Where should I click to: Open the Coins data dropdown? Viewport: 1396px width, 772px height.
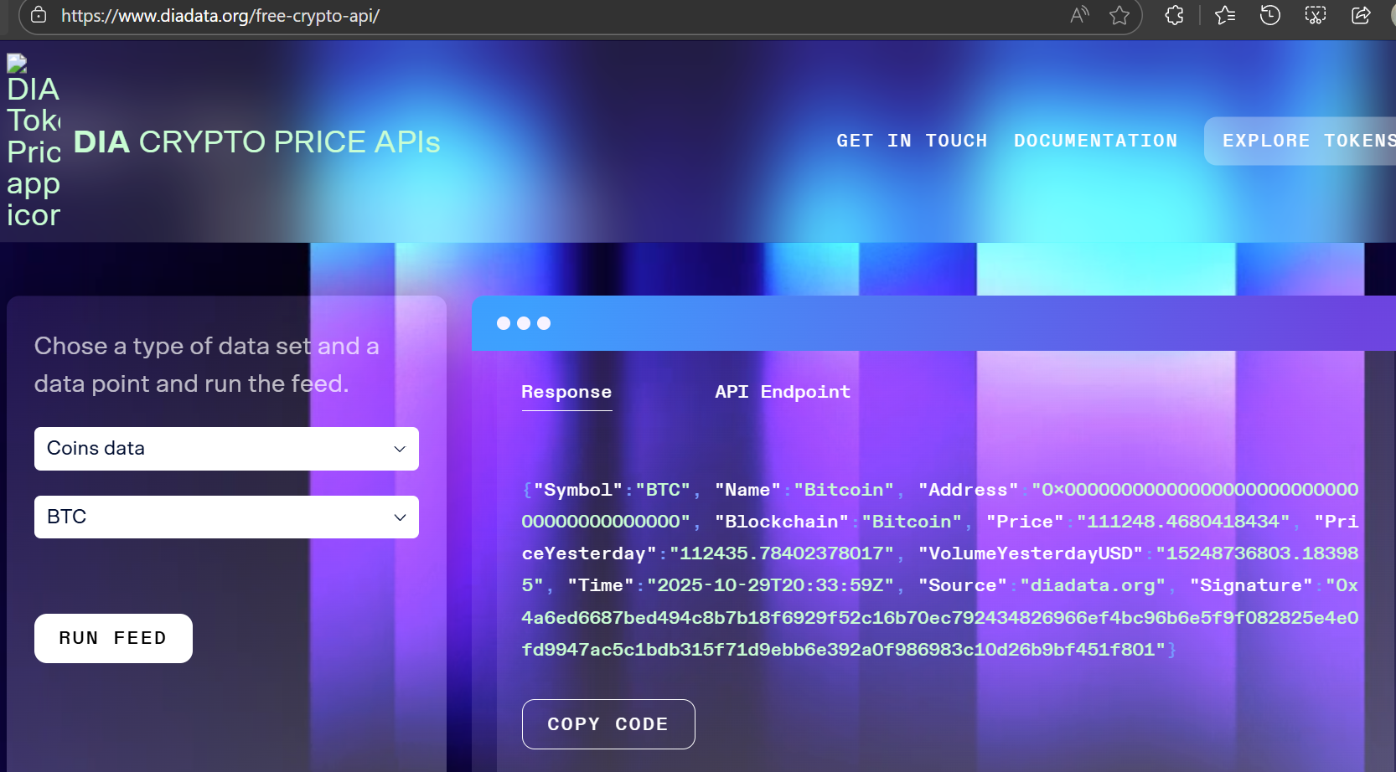pos(226,449)
